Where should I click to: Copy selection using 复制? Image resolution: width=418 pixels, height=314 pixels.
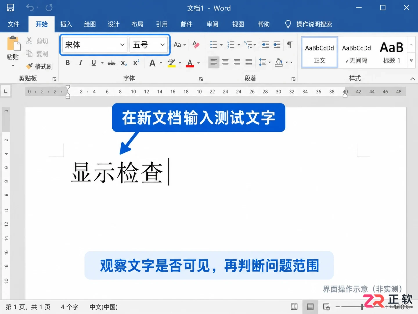tap(37, 54)
